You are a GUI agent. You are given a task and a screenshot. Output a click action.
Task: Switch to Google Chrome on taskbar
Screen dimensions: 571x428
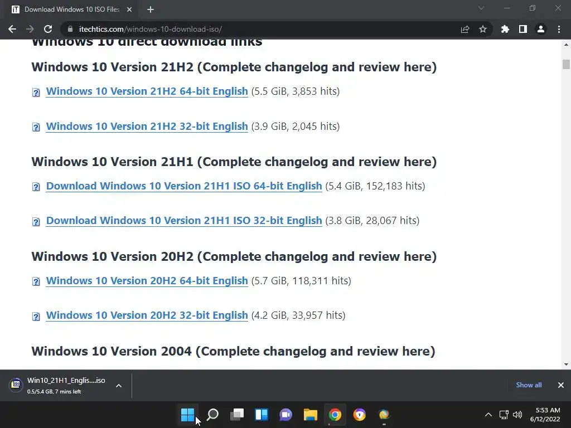point(335,415)
